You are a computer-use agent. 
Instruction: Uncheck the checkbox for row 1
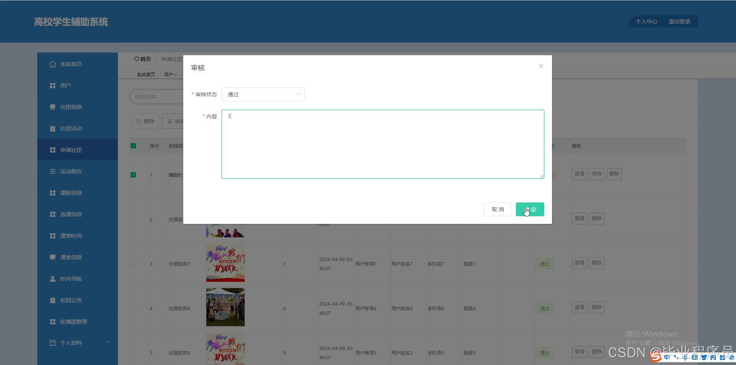(x=133, y=175)
